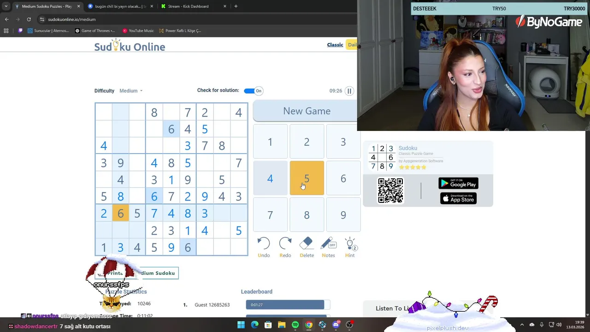Open the browser apps grid icon
This screenshot has width=590, height=332.
click(x=6, y=31)
